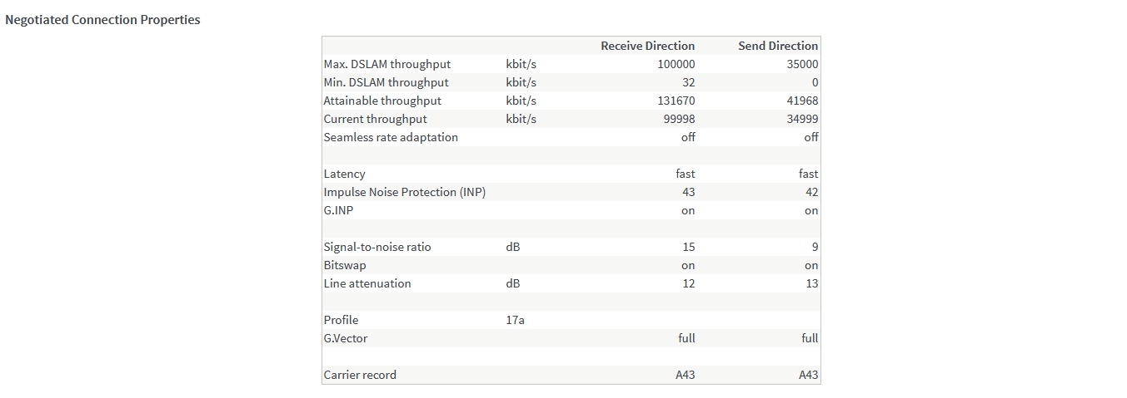Viewport: 1127px width, 398px height.
Task: Click the 35000 max send throughput value
Action: click(802, 64)
